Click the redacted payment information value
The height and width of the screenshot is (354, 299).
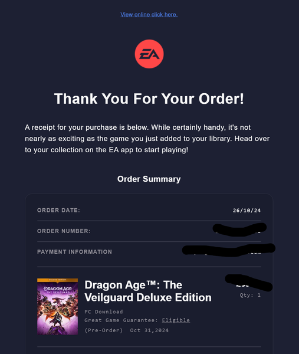(229, 250)
